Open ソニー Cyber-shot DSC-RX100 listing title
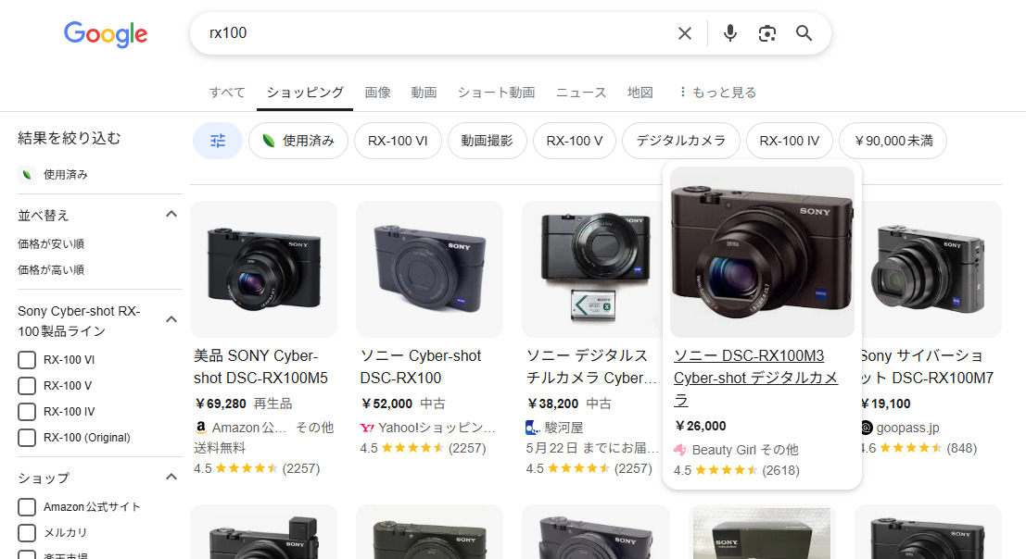Screen dimensions: 1026x559 421,367
